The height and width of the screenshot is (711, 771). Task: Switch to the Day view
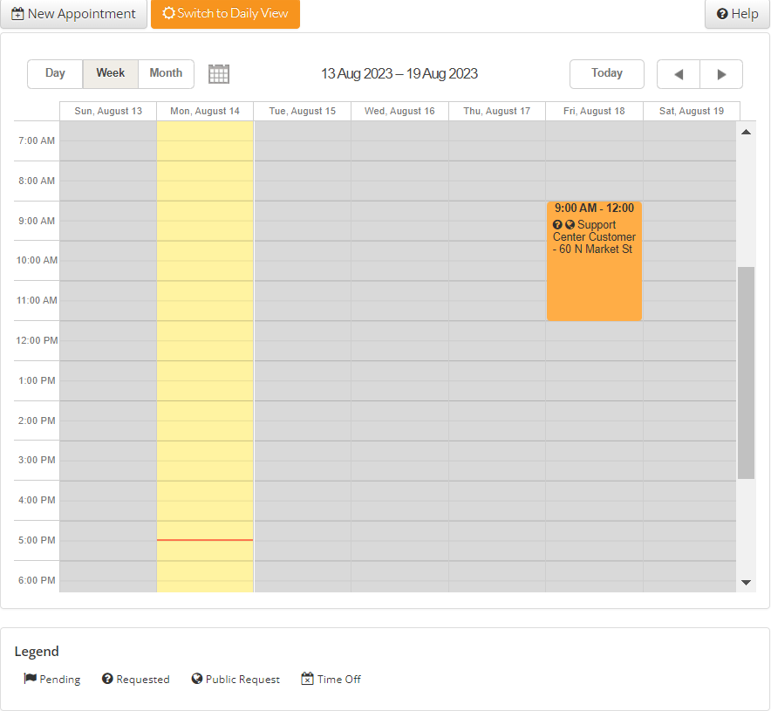click(55, 73)
